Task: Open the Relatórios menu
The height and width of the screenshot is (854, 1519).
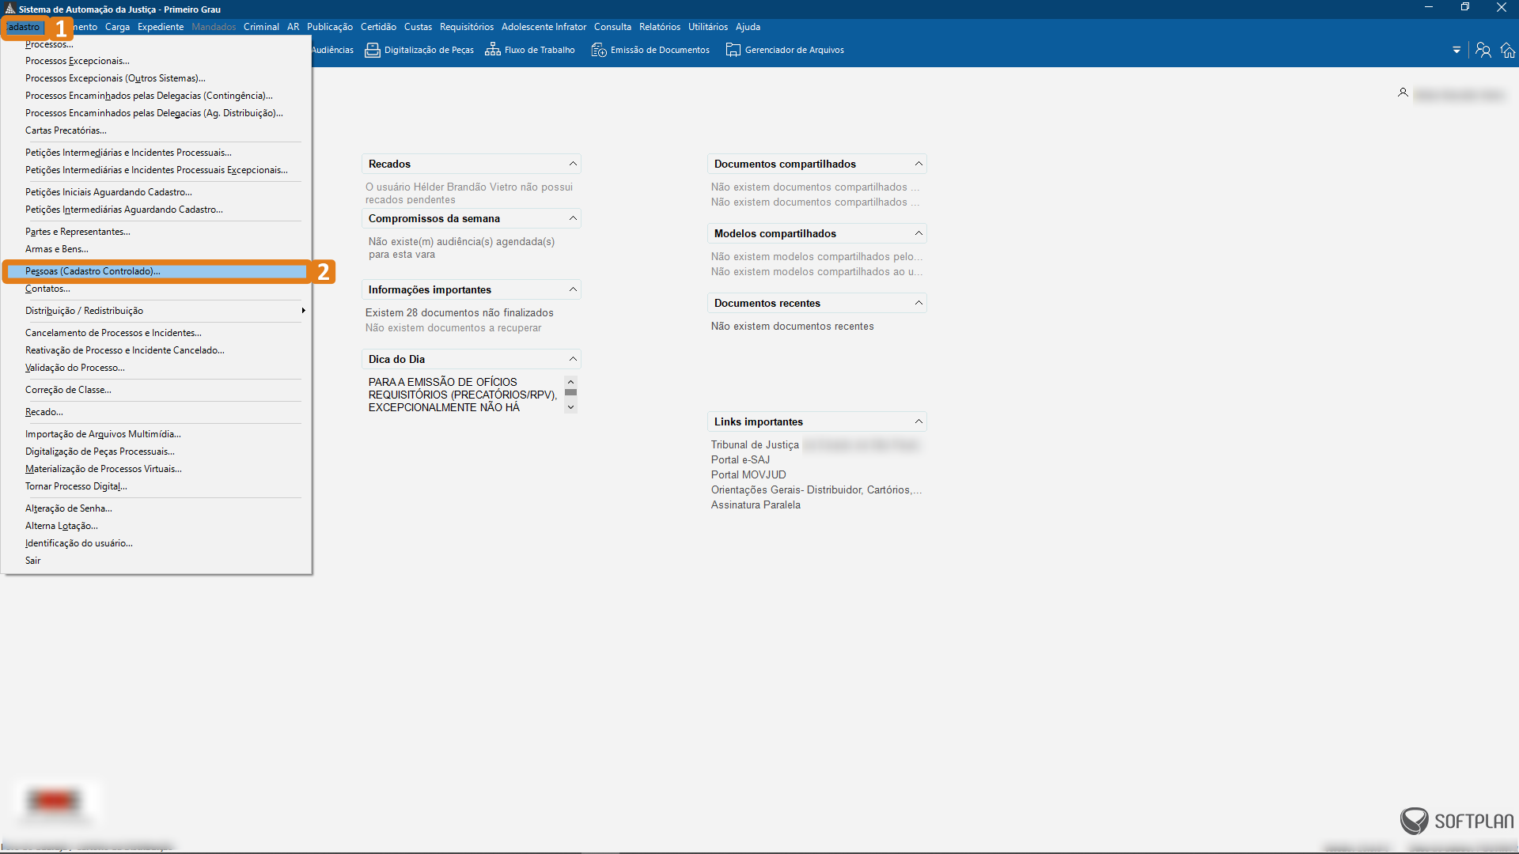Action: click(660, 27)
